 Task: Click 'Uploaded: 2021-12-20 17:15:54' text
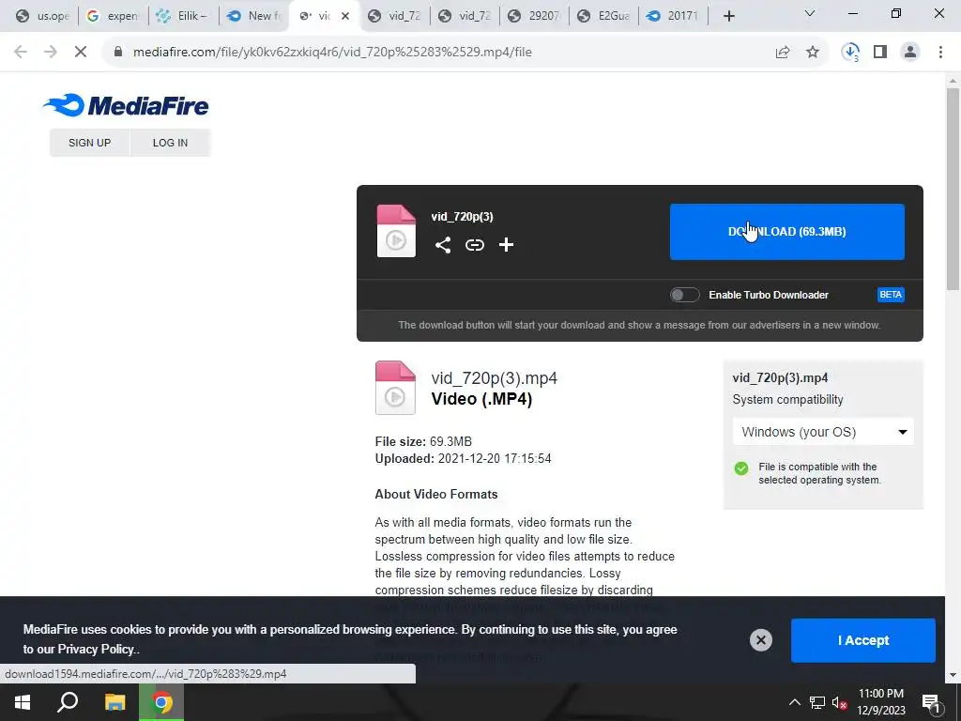pyautogui.click(x=463, y=458)
